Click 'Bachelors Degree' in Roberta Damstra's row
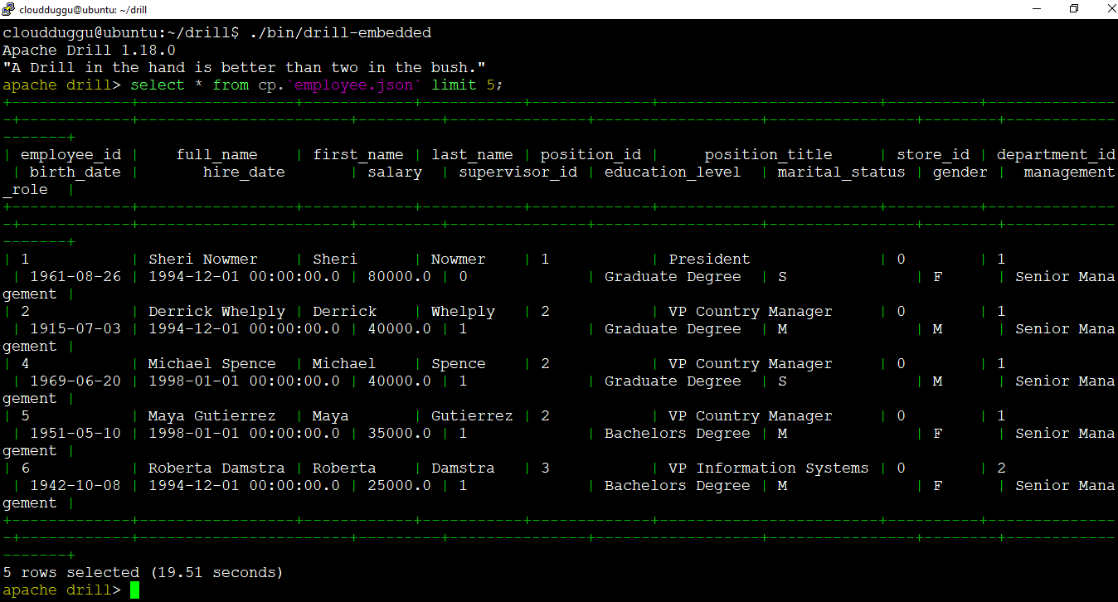Image resolution: width=1118 pixels, height=602 pixels. click(677, 486)
